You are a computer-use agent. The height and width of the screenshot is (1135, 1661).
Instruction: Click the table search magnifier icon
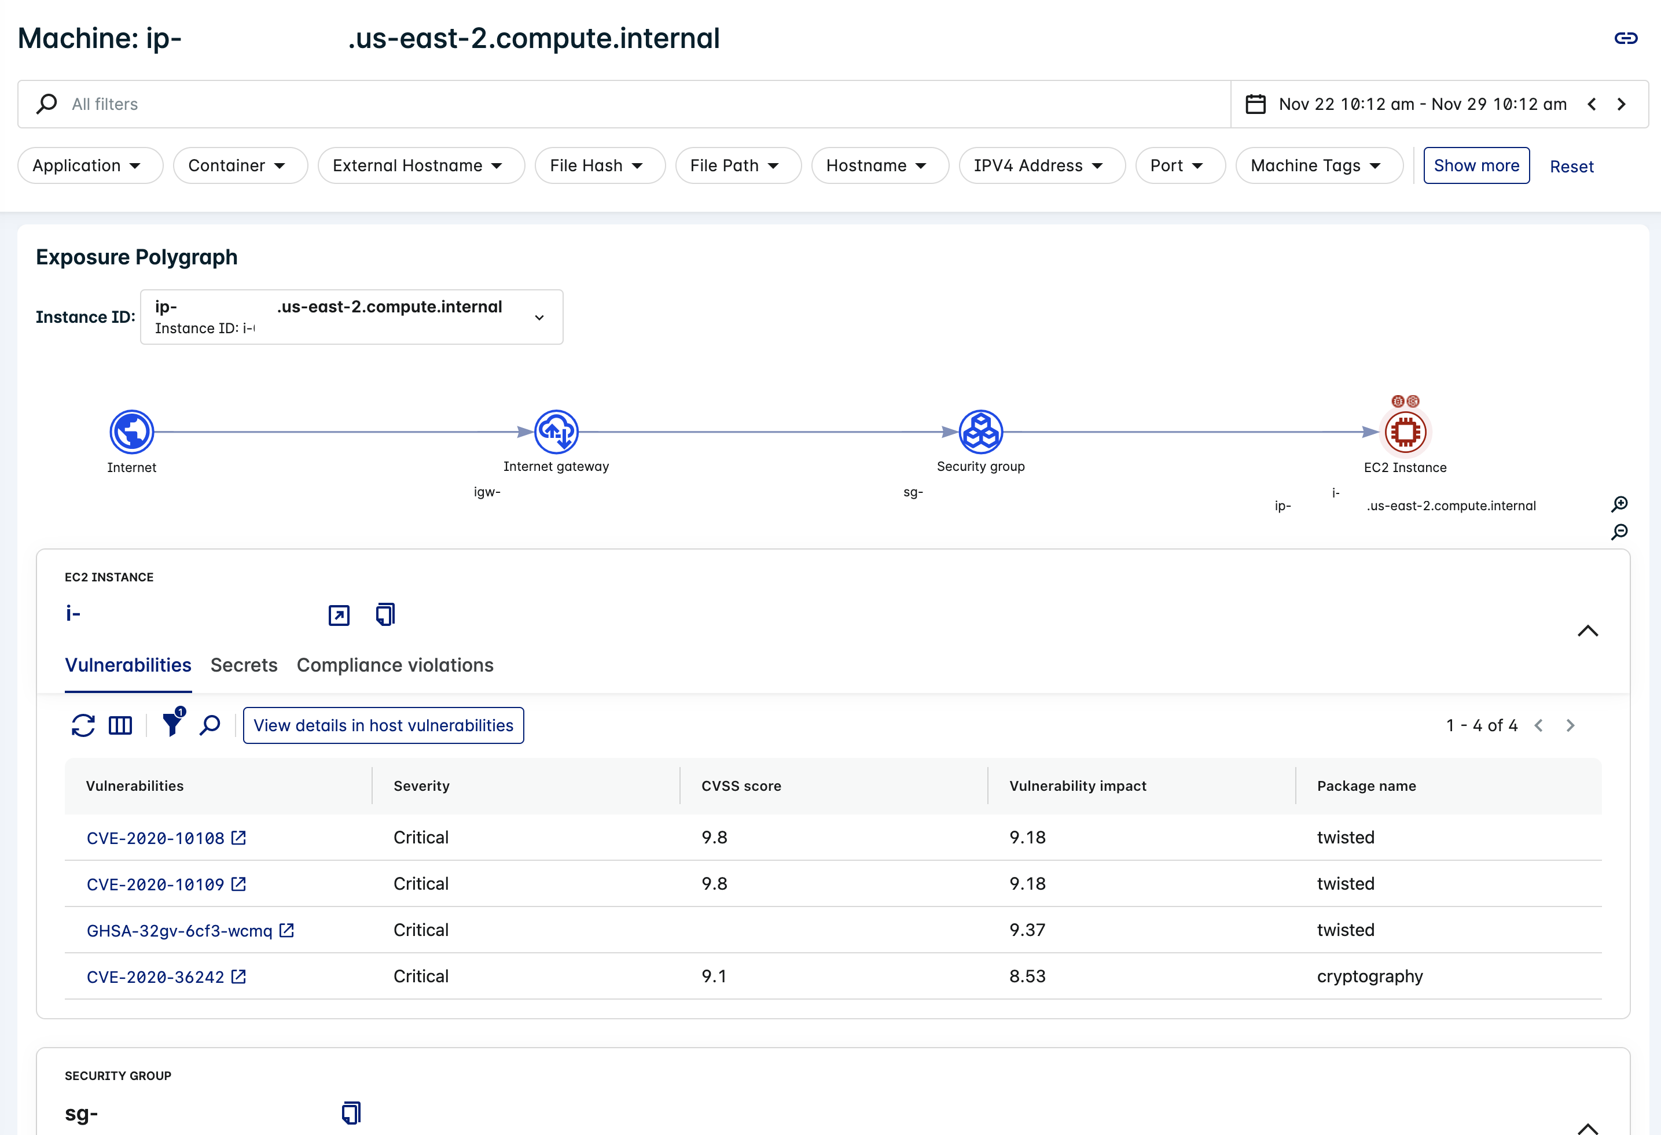210,725
